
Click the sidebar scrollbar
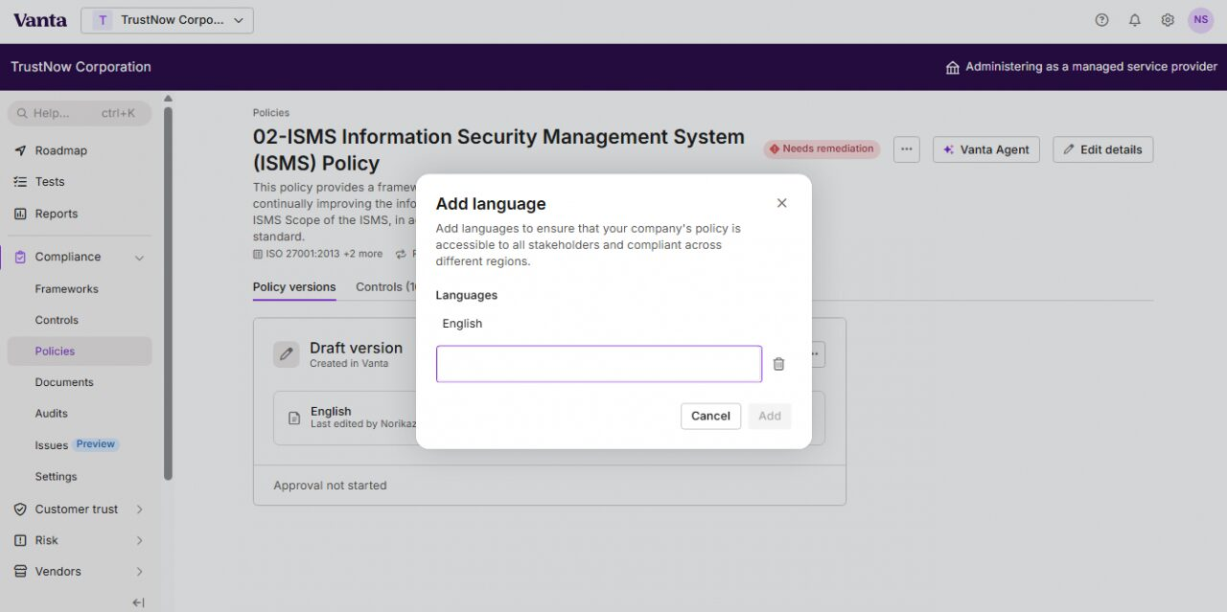168,292
